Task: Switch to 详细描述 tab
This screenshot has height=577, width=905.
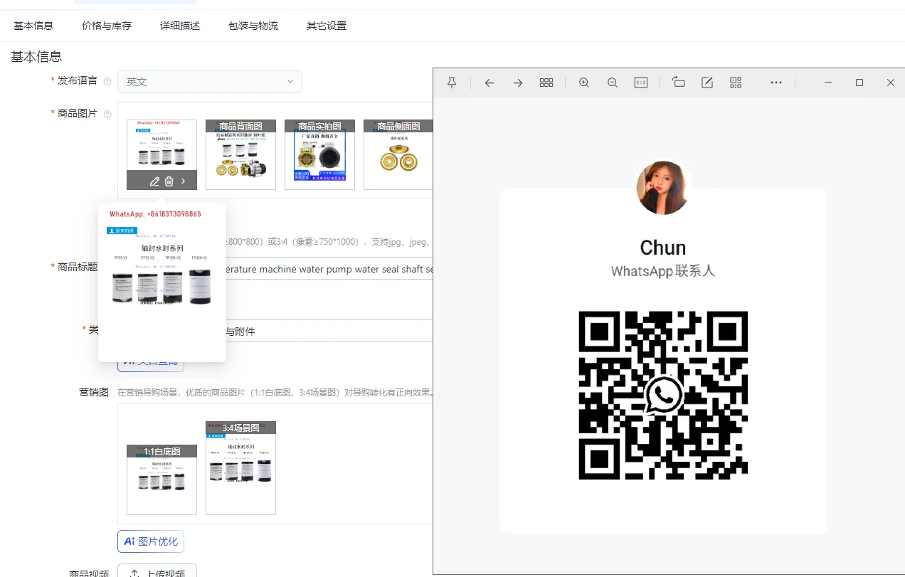Action: point(180,26)
